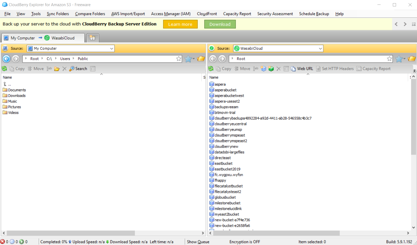Image resolution: width=417 pixels, height=245 pixels.
Task: Open Access Manager (IAM) menu
Action: pyautogui.click(x=171, y=14)
